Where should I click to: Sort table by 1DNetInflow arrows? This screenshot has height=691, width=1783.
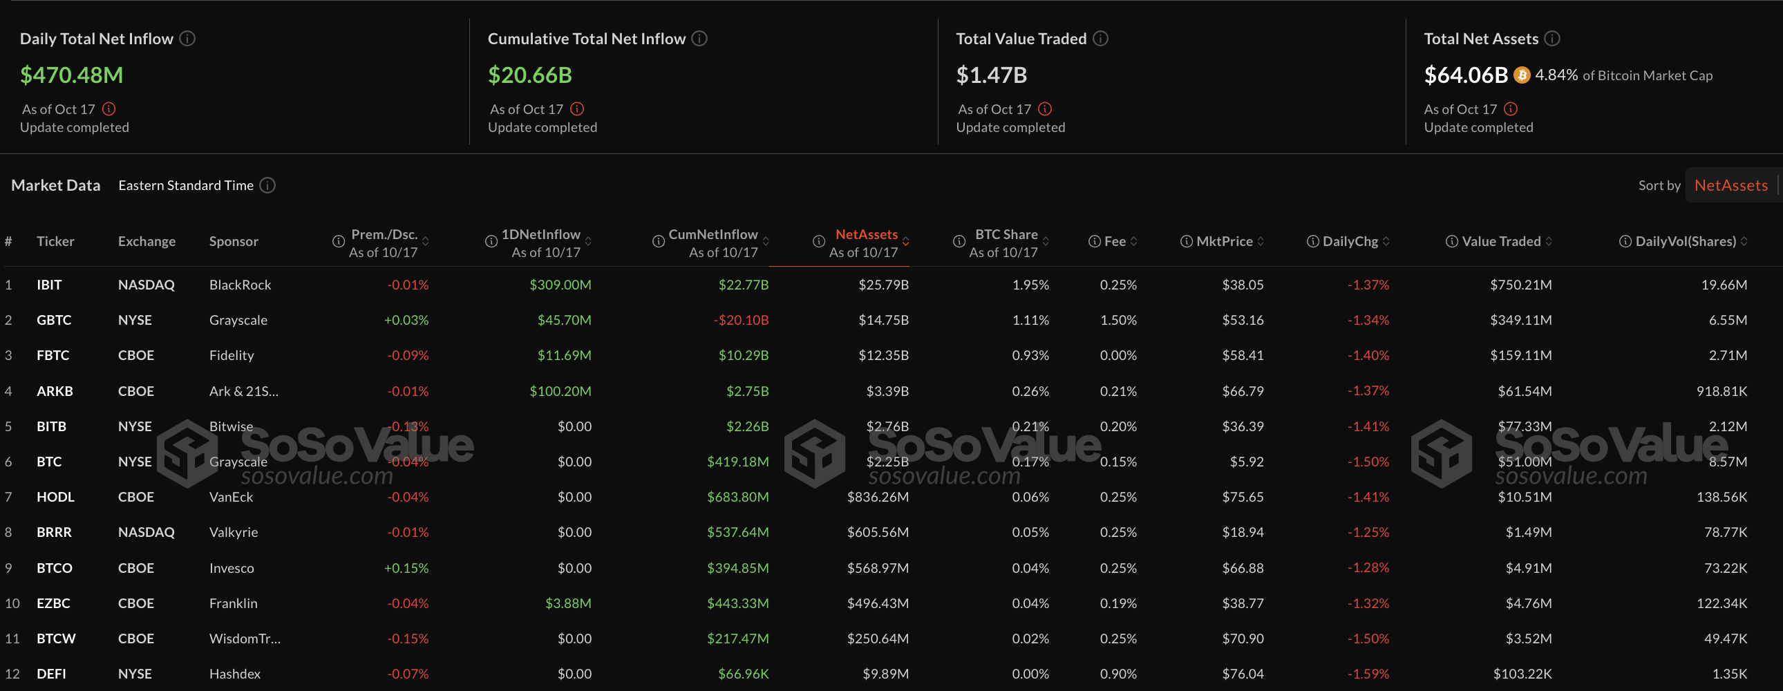click(588, 241)
